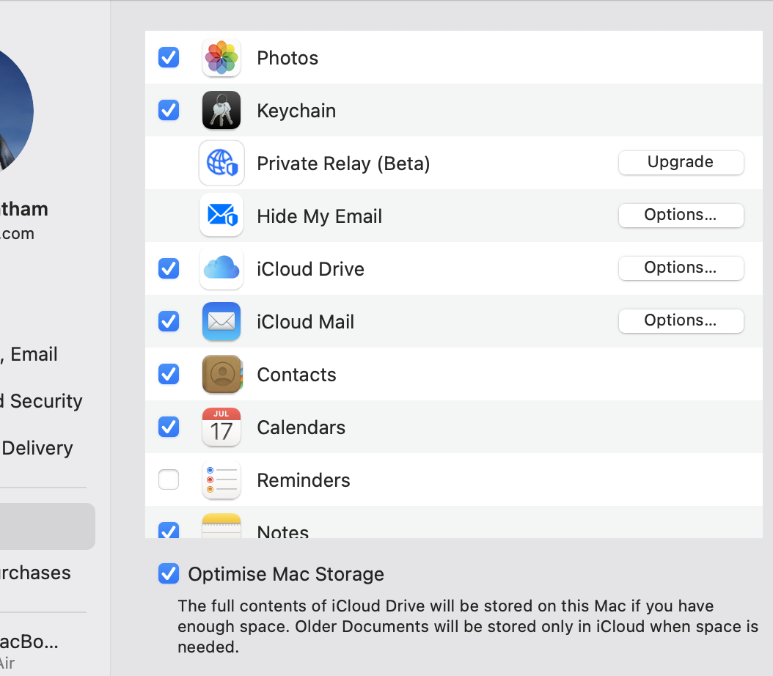Click the Photos app icon
Viewport: 773px width, 676px height.
pos(221,58)
